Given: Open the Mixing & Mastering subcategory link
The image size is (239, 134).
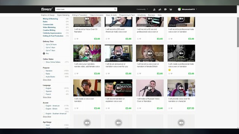Looking at the screenshot, I should coord(50,19).
